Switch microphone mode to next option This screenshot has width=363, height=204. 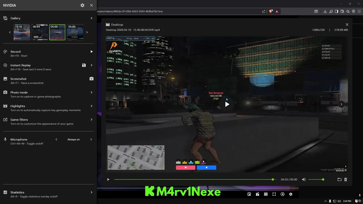pos(91,139)
